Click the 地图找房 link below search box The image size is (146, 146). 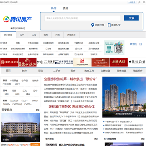(x=99, y=25)
